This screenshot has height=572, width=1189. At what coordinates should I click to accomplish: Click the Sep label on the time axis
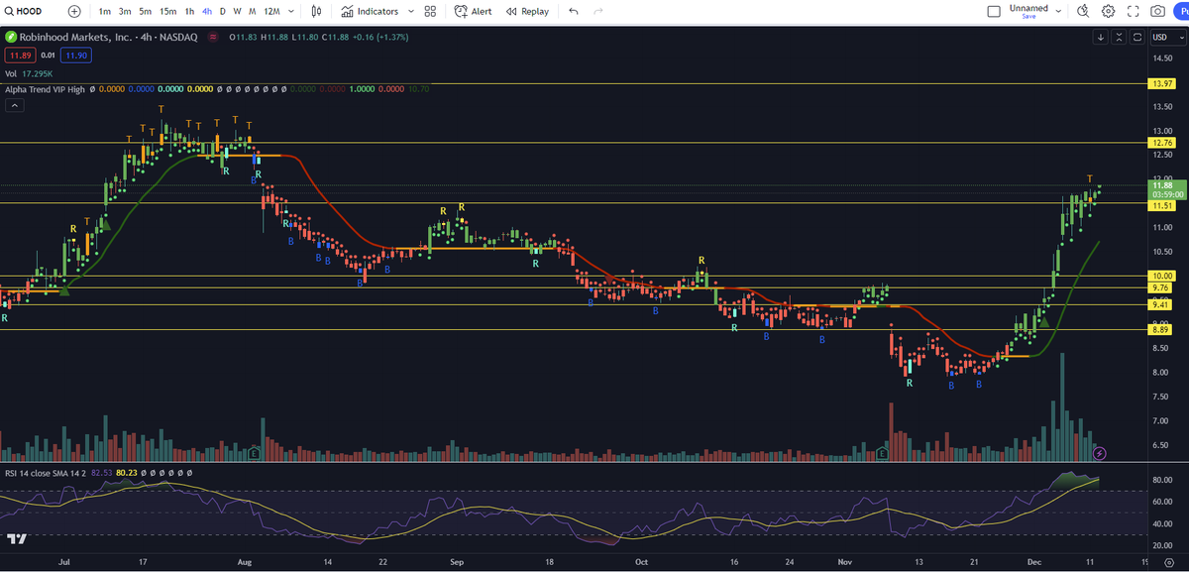pyautogui.click(x=457, y=562)
